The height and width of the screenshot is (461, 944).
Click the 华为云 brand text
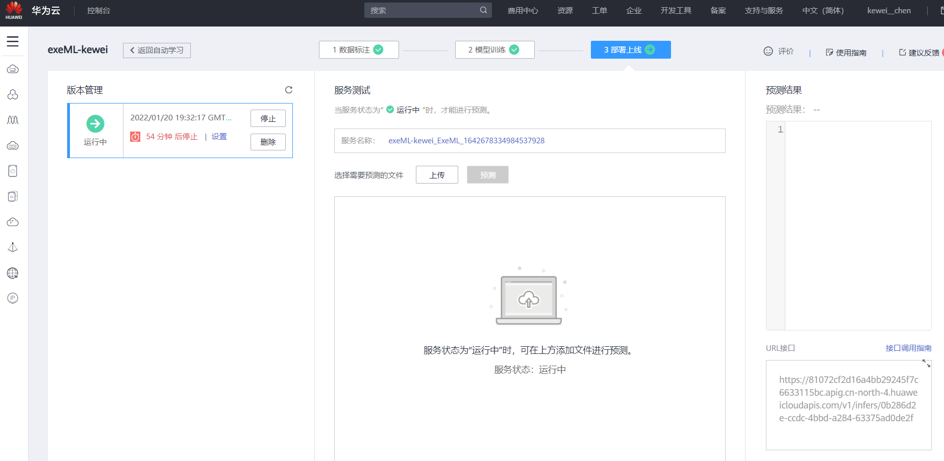point(46,10)
